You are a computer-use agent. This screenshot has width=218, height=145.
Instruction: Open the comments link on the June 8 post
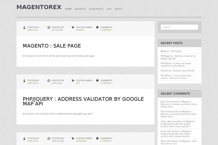tap(106, 83)
